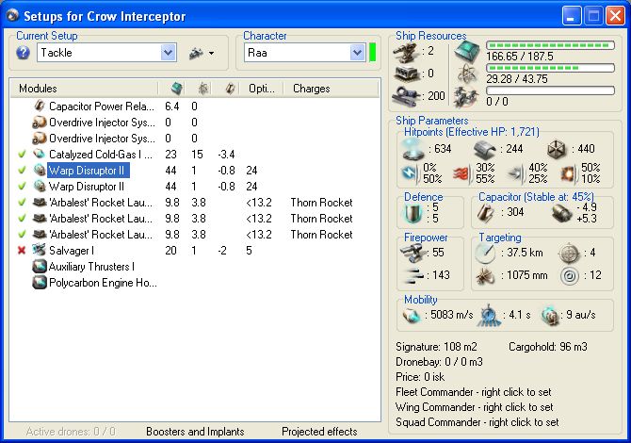The height and width of the screenshot is (443, 631).
Task: Click Active drones: 0 / 0 label
Action: click(71, 432)
